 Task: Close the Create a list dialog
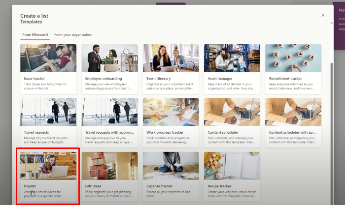click(323, 15)
